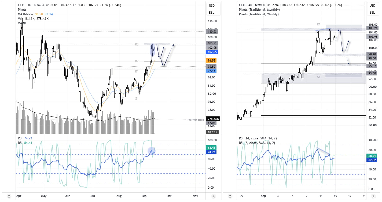This screenshot has width=382, height=202.
Task: Select the RSI (2, close, SMA, 14, 2) legend
Action: tap(256, 143)
